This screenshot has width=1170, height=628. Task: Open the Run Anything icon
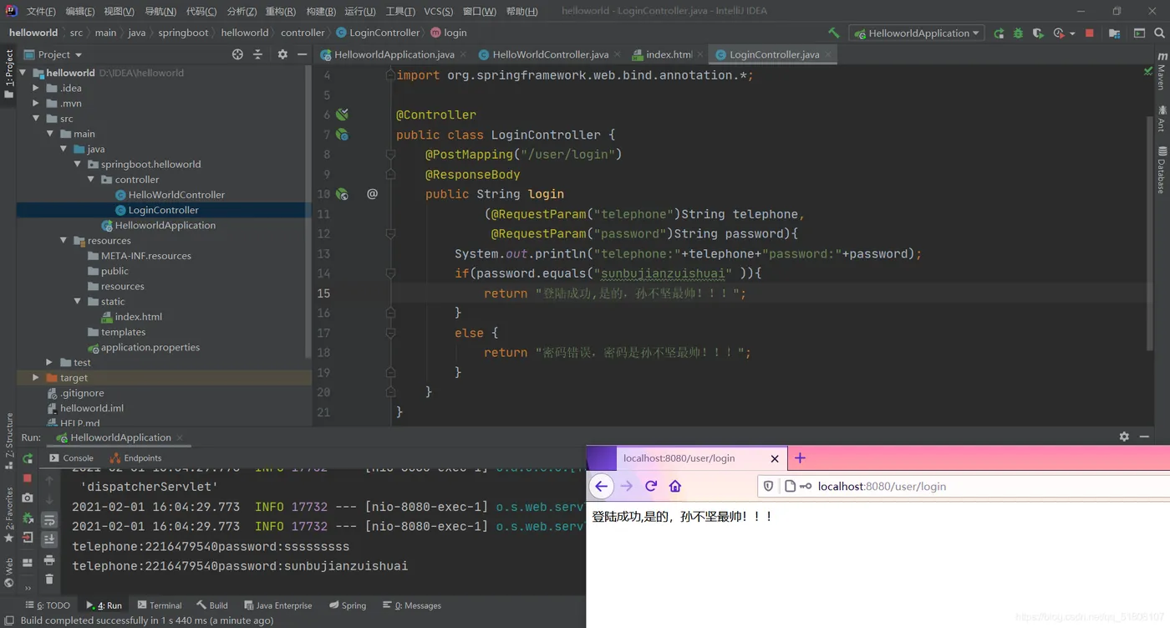1139,33
